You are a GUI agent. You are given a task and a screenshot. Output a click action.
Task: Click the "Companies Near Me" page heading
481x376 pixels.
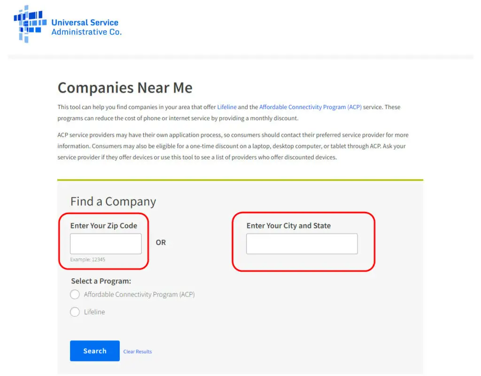(125, 87)
